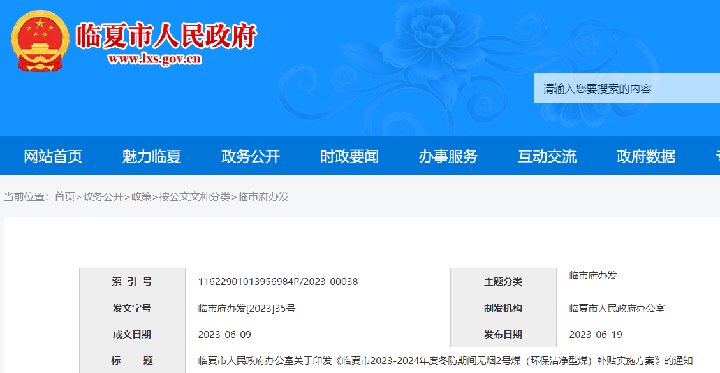Open 按公文文种分类 breadcrumb link

[195, 197]
